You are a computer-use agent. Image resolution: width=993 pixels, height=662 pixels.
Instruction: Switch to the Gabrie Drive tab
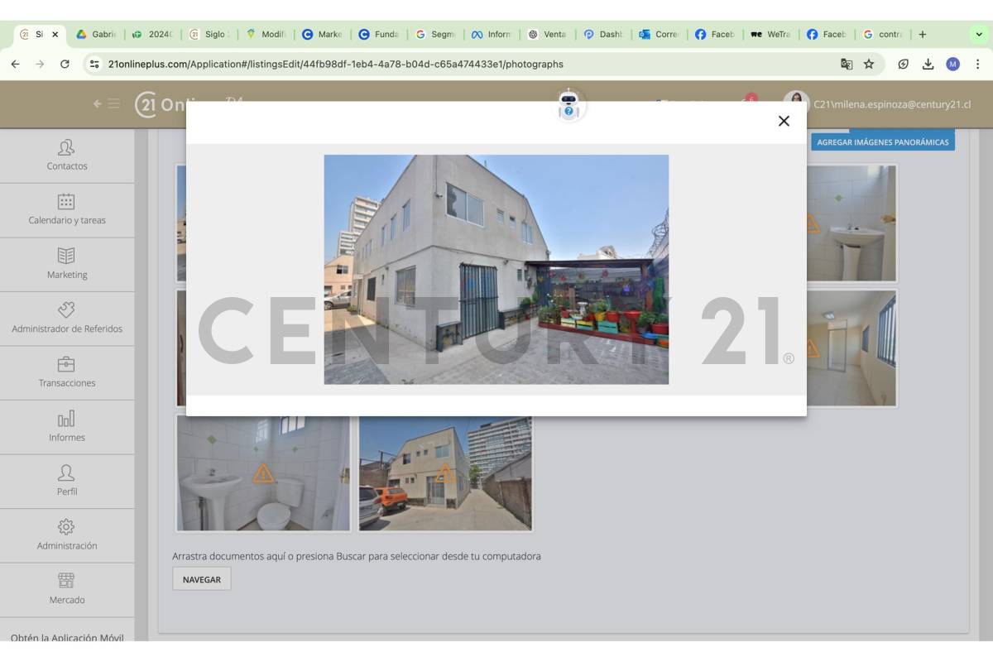pos(96,35)
